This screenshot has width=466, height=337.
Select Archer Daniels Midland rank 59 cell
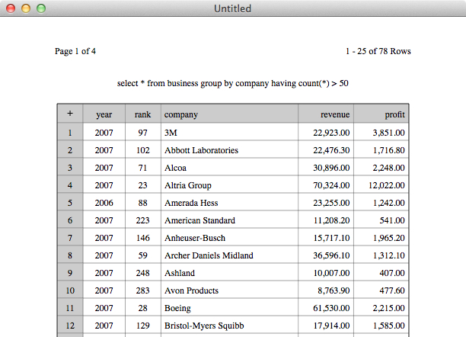[x=143, y=255]
